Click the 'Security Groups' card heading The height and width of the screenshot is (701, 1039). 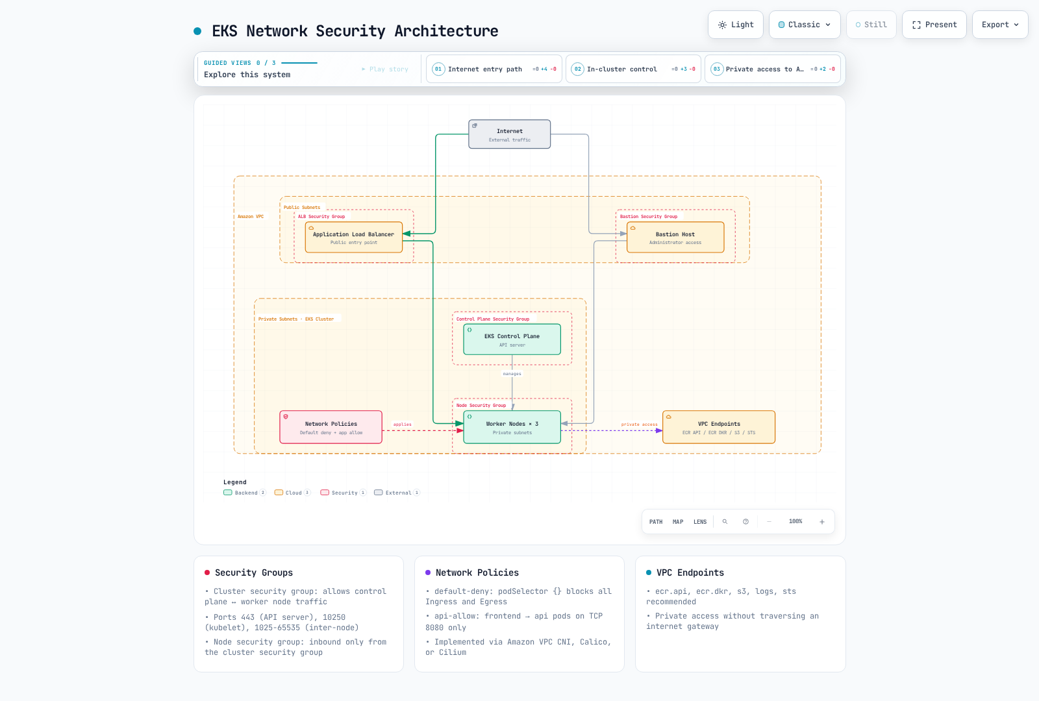coord(254,572)
